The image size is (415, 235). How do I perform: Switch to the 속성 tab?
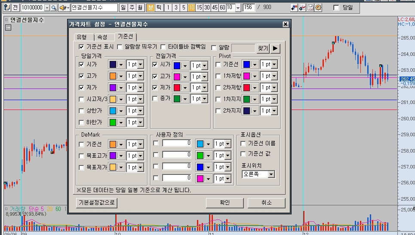(x=102, y=37)
